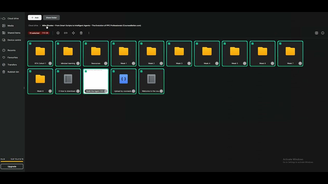Screen dimensions: 328x184
Task: Click the Mike Rhodes folder breadcrumb
Action: pyautogui.click(x=91, y=26)
